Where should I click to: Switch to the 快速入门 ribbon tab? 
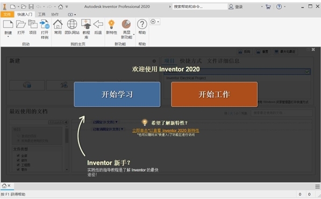[x=25, y=15]
